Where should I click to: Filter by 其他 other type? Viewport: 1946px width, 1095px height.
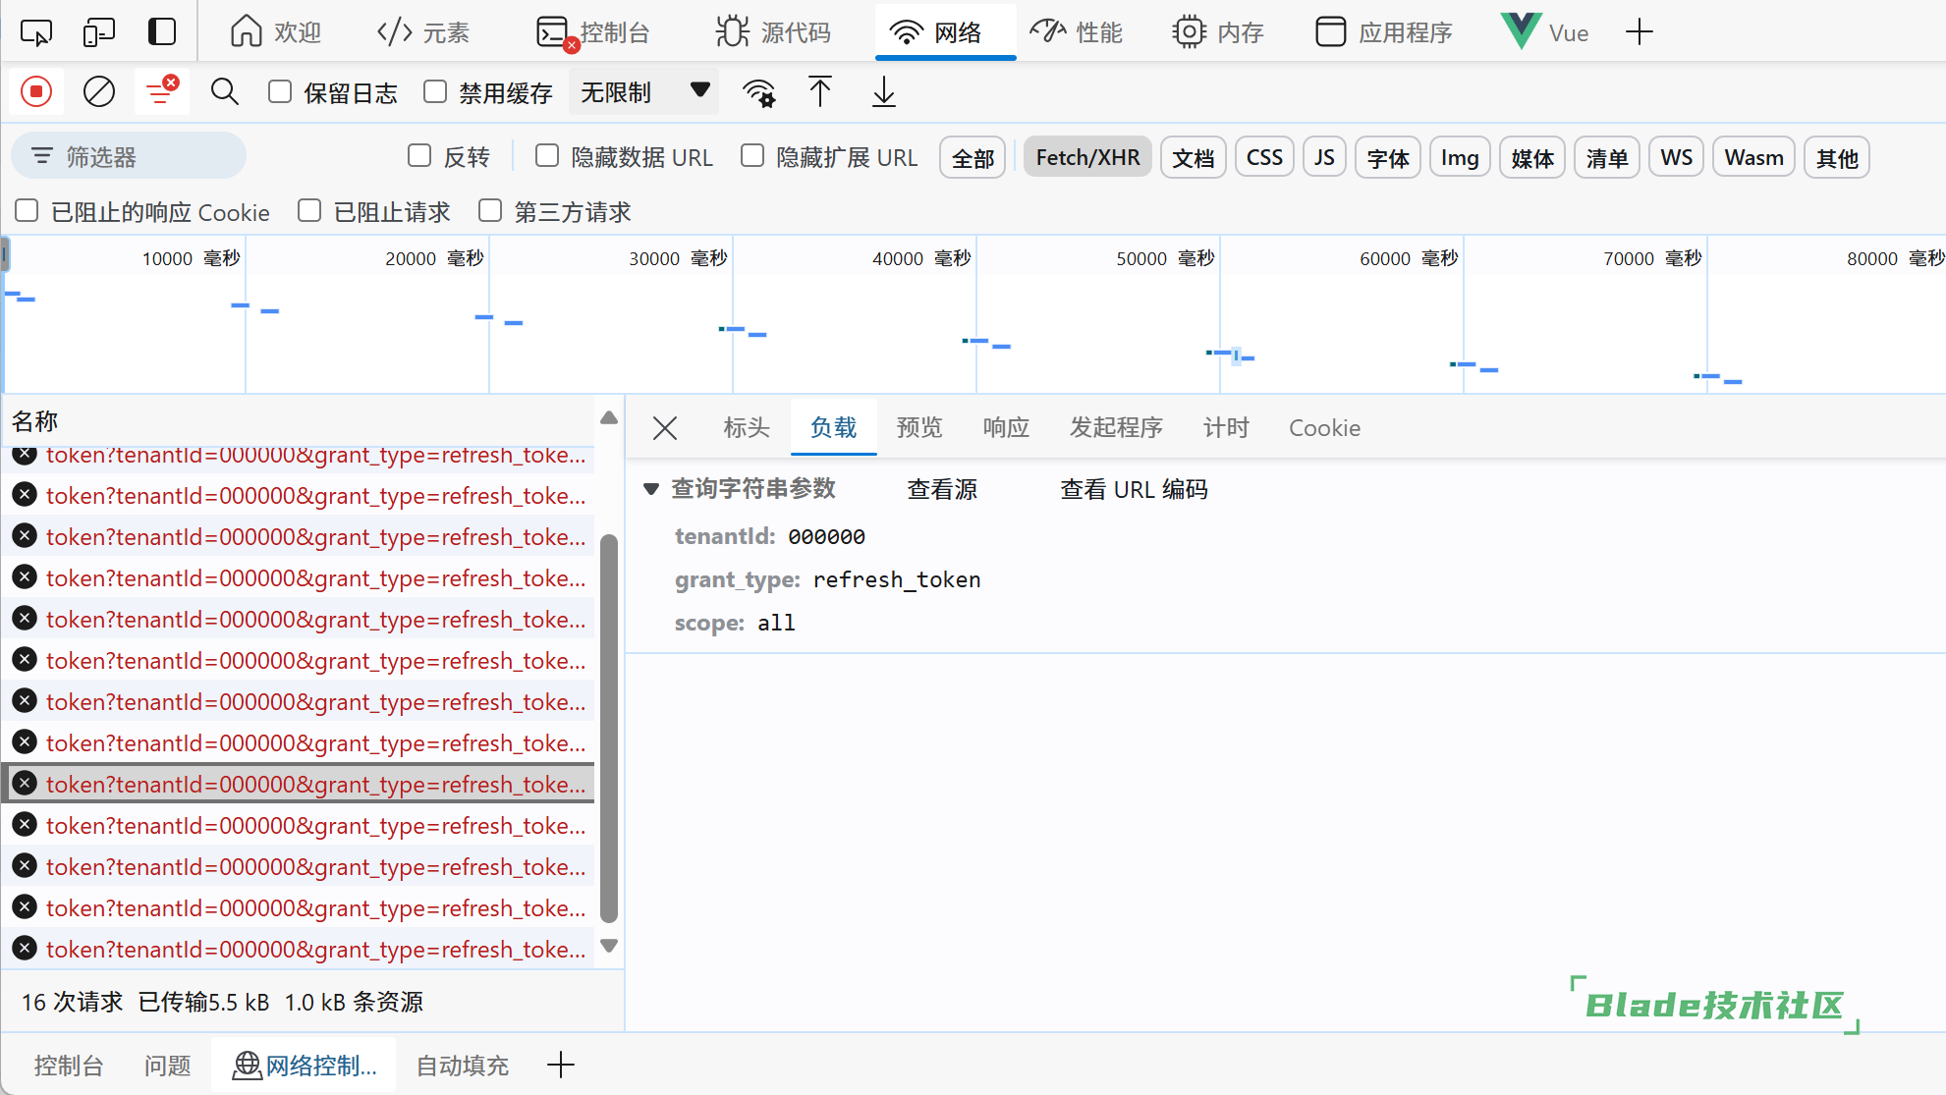pyautogui.click(x=1837, y=158)
